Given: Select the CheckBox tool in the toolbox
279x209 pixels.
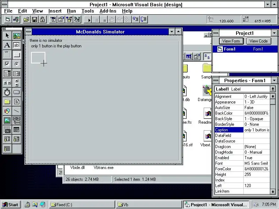Looking at the screenshot, I should pos(7,64).
